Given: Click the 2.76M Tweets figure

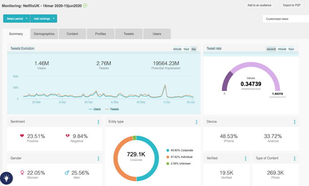Looking at the screenshot, I should click(104, 63).
